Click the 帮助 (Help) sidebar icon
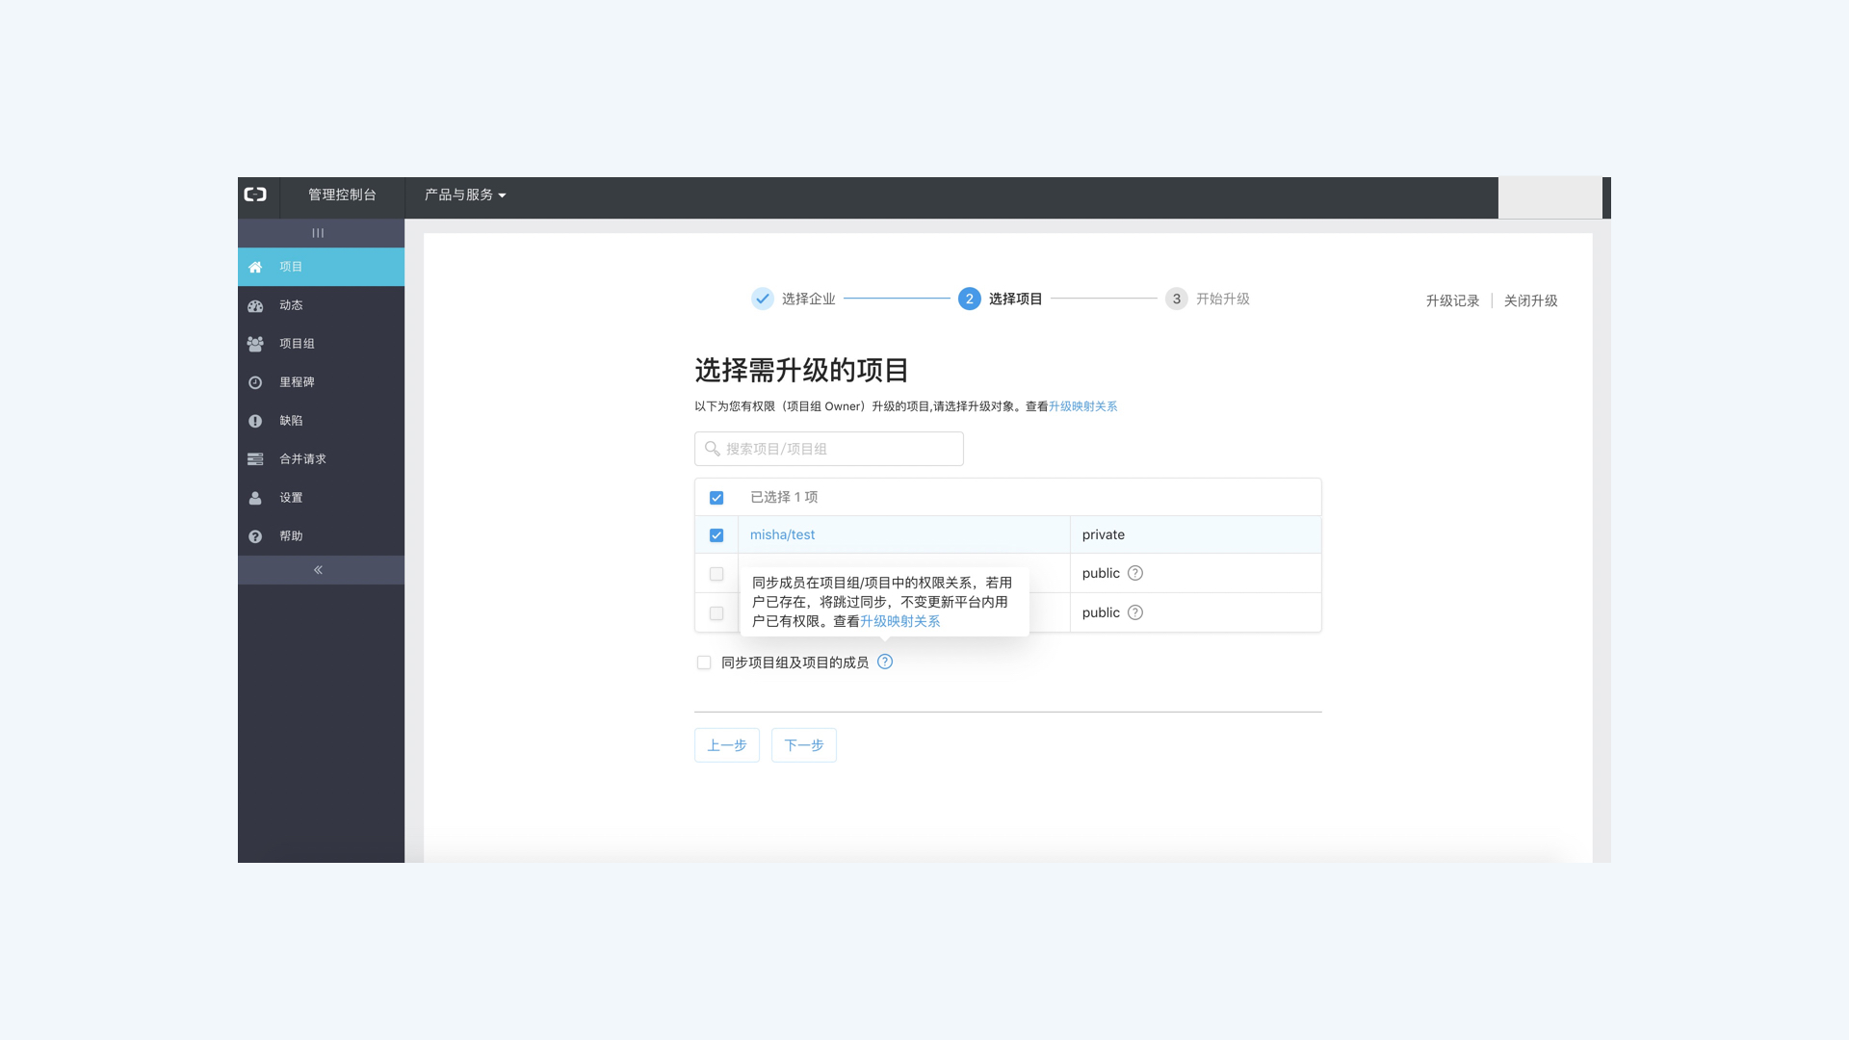 (x=255, y=534)
